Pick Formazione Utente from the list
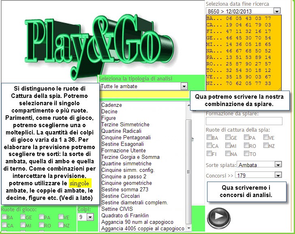This screenshot has width=295, height=234. (124, 150)
